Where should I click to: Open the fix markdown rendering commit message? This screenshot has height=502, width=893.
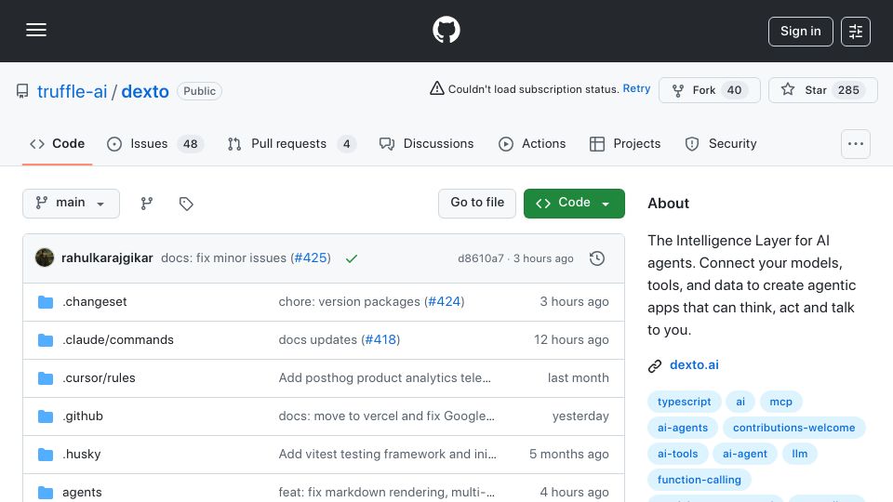pos(387,493)
